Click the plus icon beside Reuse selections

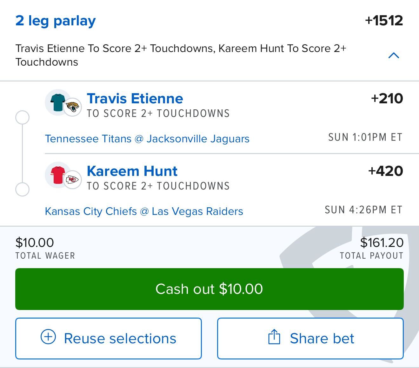click(48, 337)
